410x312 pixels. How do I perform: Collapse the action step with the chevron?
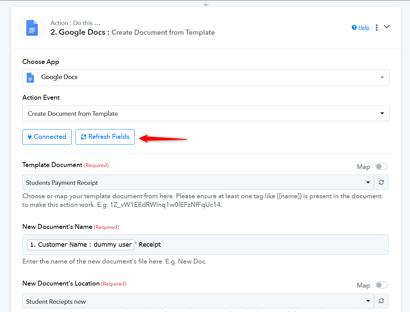click(x=387, y=27)
